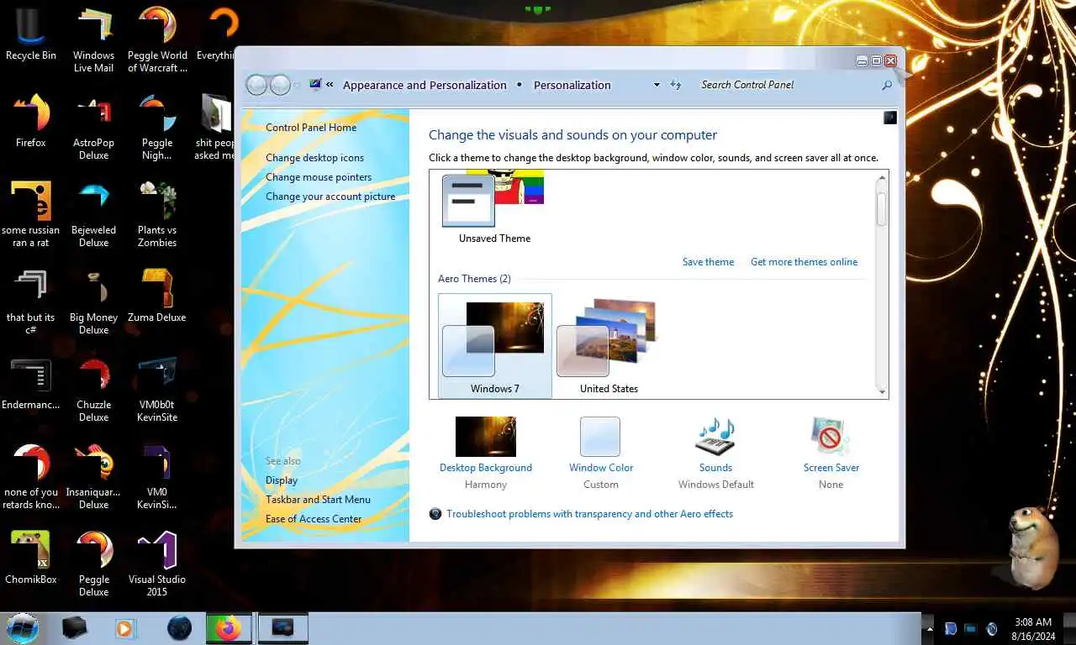Click the Control Panel search magnifier
Image resolution: width=1076 pixels, height=645 pixels.
(886, 85)
